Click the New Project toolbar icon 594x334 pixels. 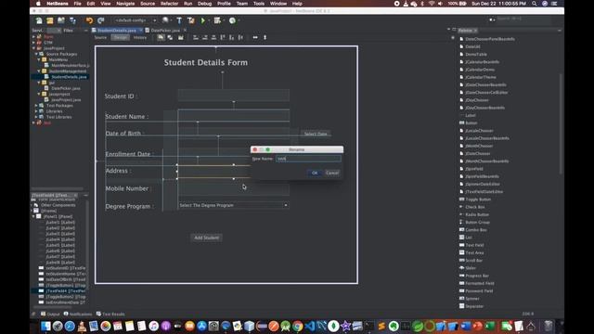[x=50, y=20]
